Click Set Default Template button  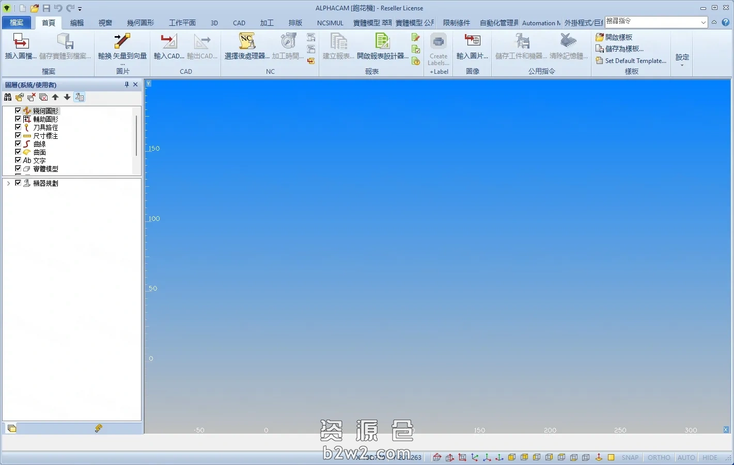coord(631,60)
